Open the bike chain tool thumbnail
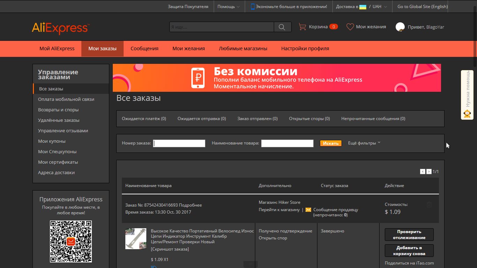477x268 pixels. (x=136, y=239)
